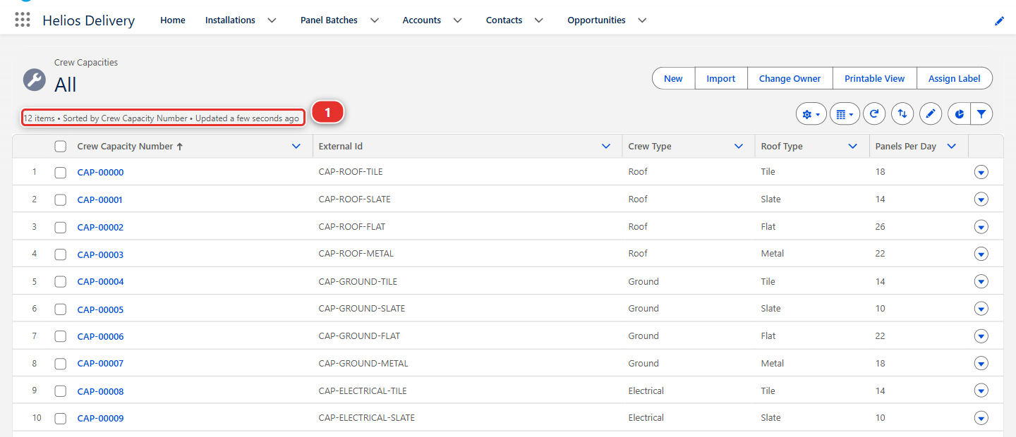
Task: Refresh the list view
Action: coord(874,113)
